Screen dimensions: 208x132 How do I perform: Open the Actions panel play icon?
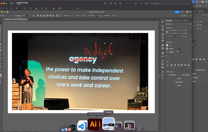coord(162,22)
